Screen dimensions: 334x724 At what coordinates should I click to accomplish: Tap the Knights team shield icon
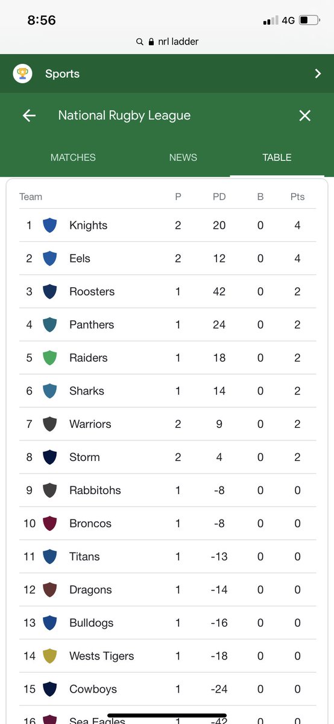point(50,225)
